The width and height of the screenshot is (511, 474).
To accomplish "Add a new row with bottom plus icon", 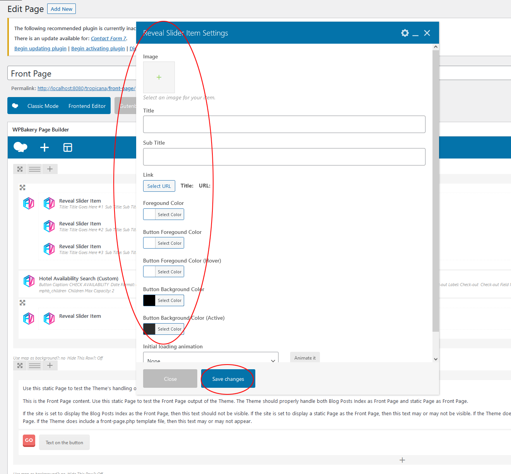I will (402, 460).
